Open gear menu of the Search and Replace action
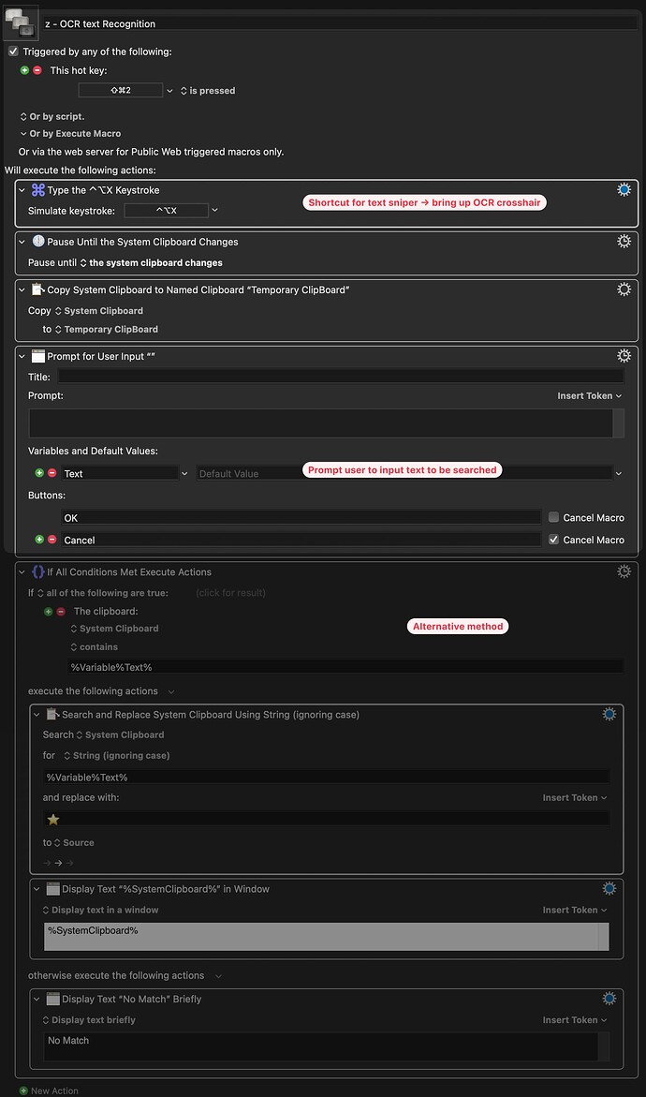 tap(609, 714)
